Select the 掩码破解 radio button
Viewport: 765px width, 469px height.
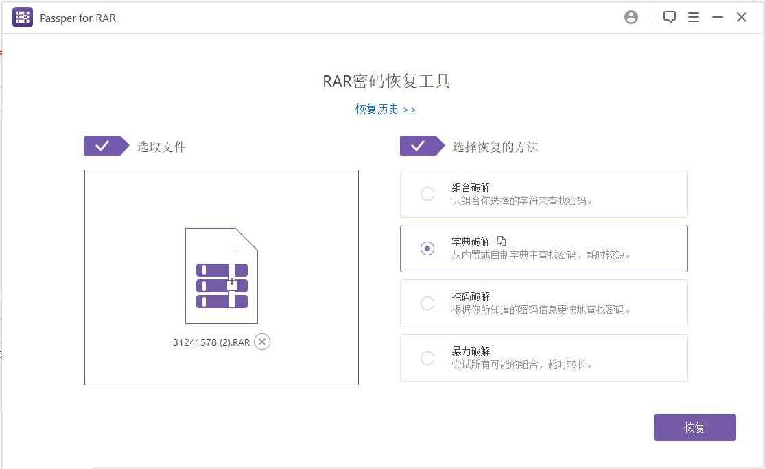coord(427,303)
